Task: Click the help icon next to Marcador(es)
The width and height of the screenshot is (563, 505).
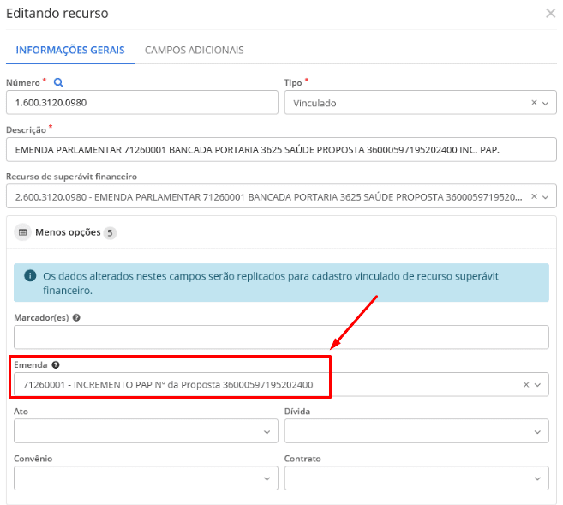Action: 76,317
